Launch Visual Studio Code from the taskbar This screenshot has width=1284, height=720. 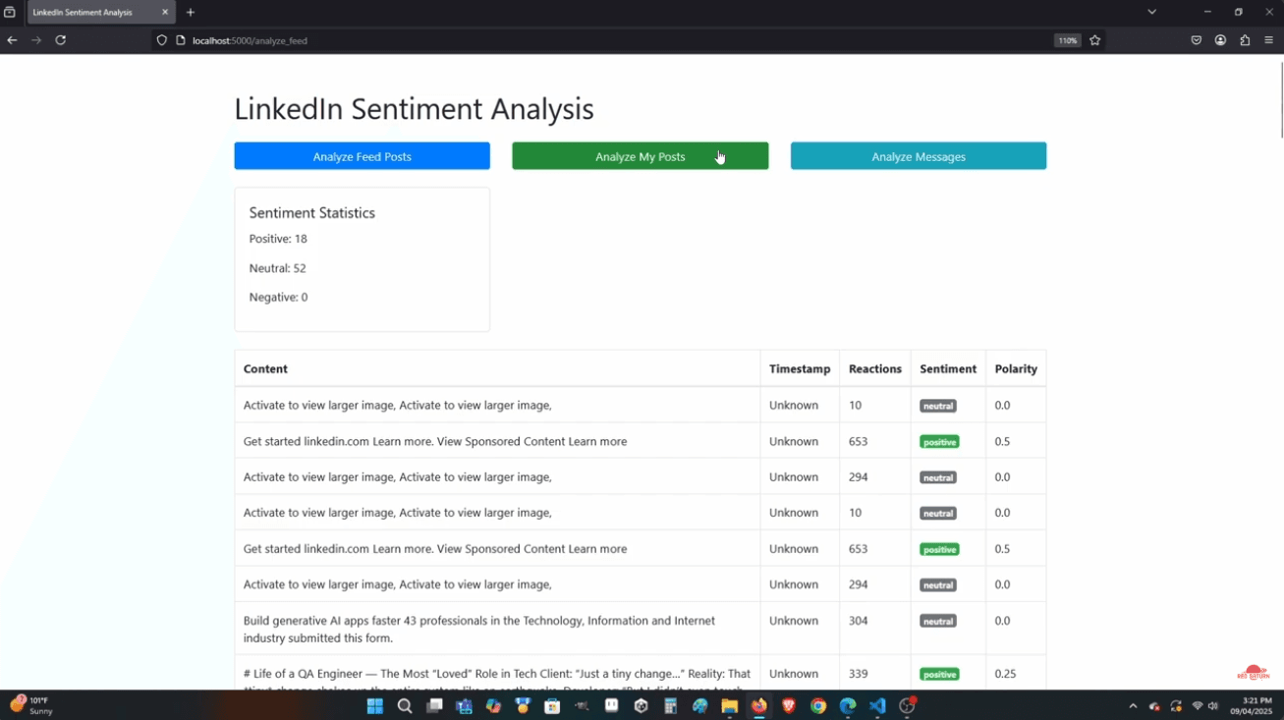pyautogui.click(x=876, y=705)
